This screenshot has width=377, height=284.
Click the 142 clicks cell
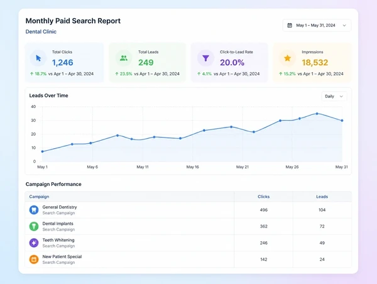(x=263, y=259)
